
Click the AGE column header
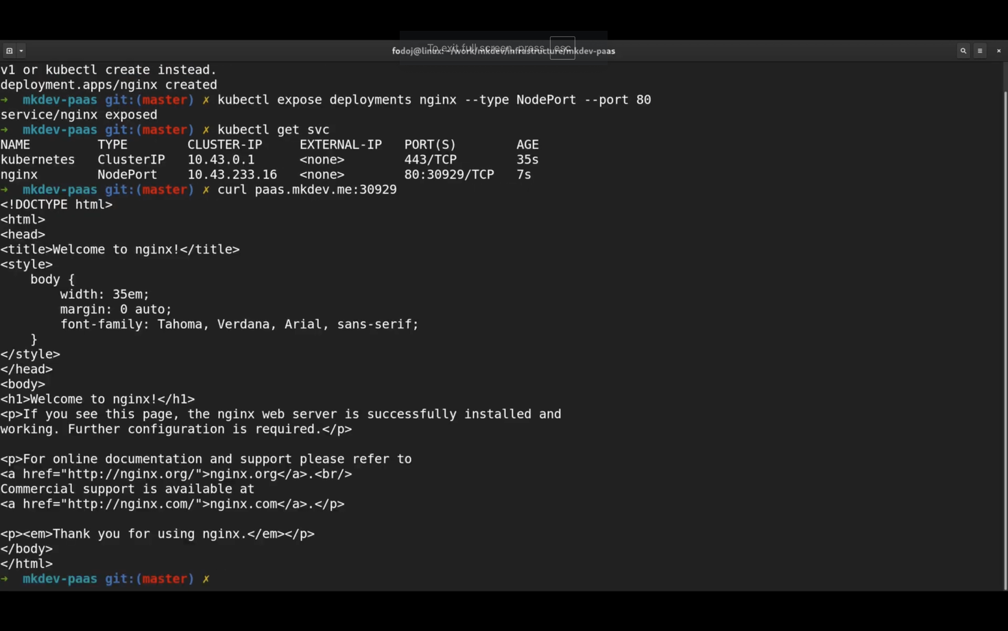[528, 145]
